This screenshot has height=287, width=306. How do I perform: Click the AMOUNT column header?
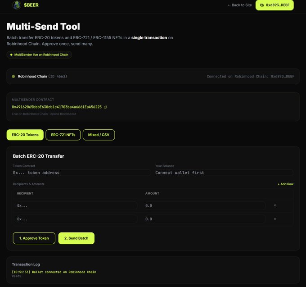(152, 193)
